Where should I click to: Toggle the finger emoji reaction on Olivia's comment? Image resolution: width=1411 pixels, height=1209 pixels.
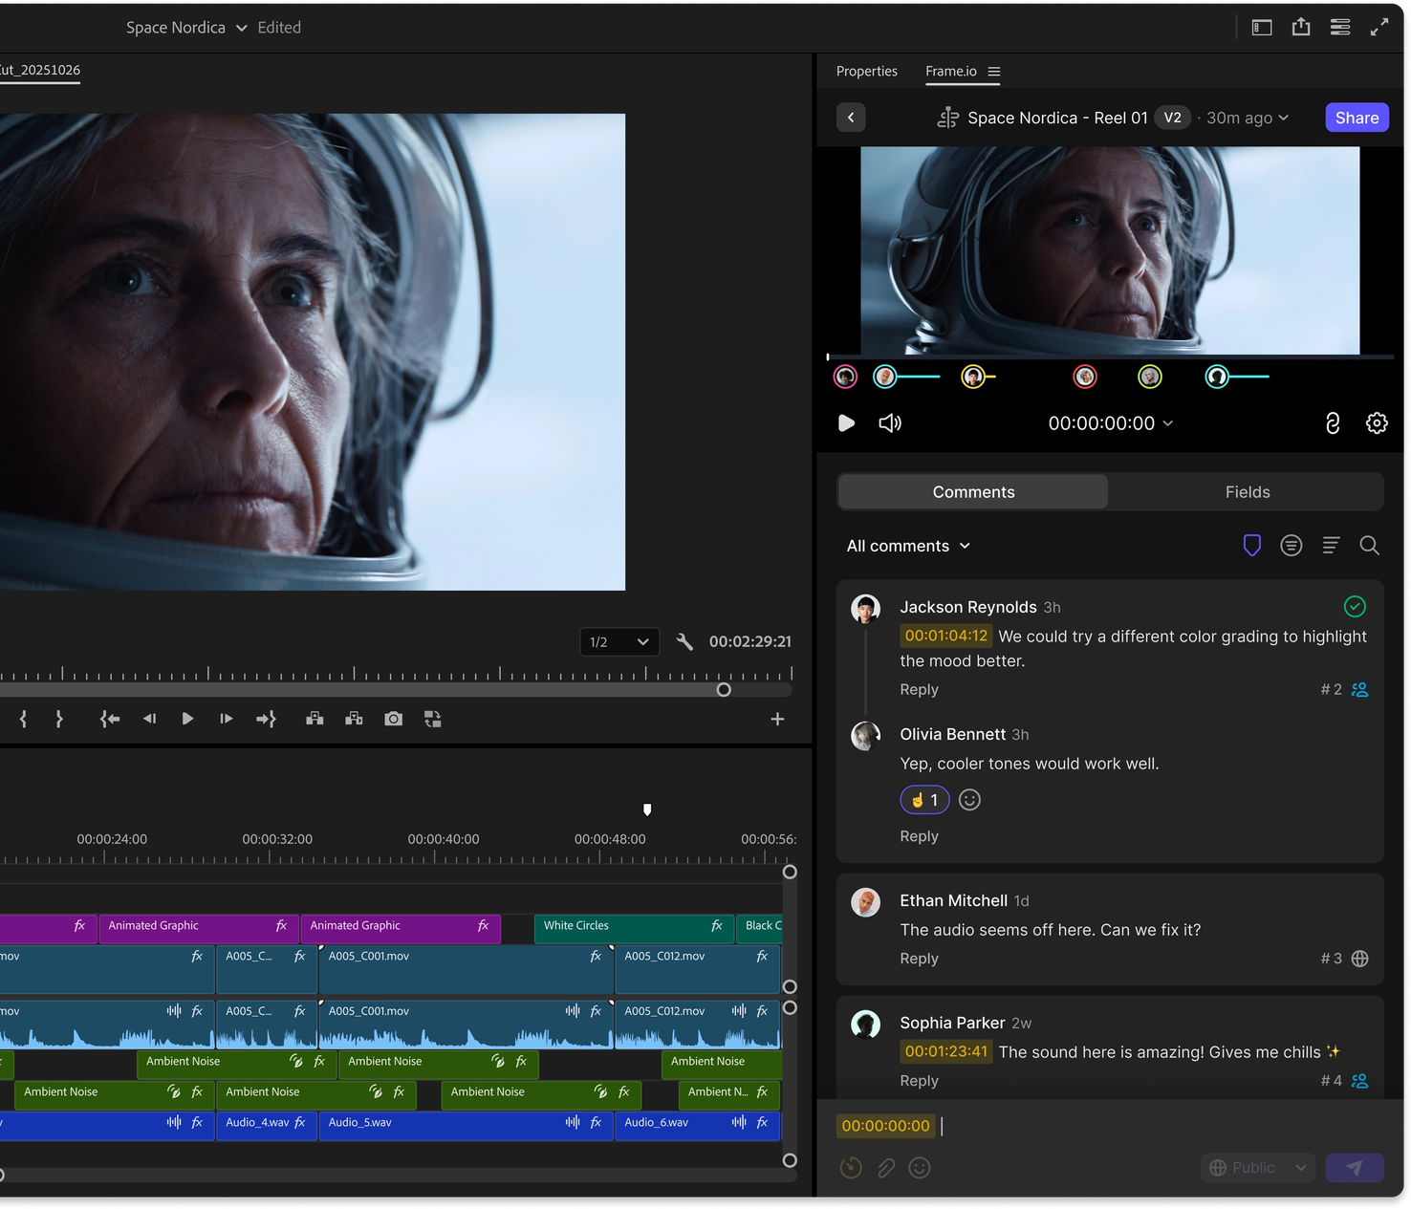pos(924,800)
